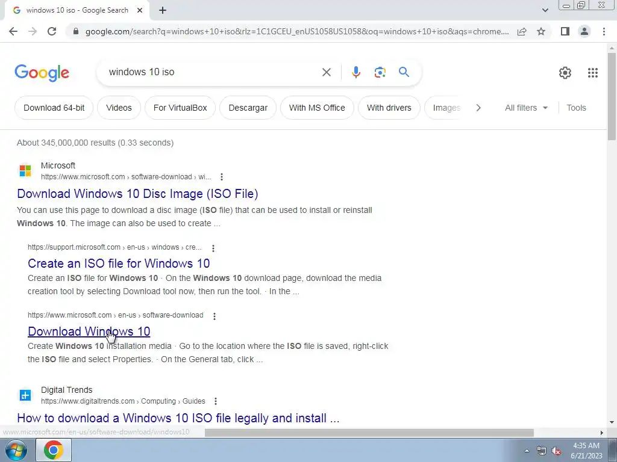Open the Download Windows 10 link
This screenshot has height=462, width=617.
click(x=89, y=331)
